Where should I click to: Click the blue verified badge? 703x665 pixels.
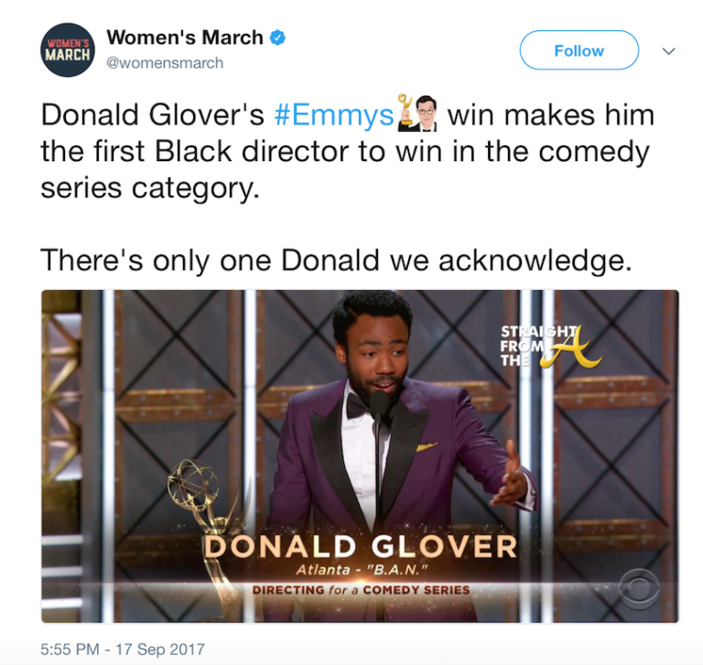[279, 38]
